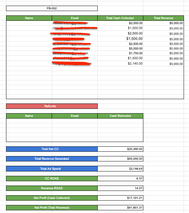Select the Total Ad Spend label

tap(52, 169)
